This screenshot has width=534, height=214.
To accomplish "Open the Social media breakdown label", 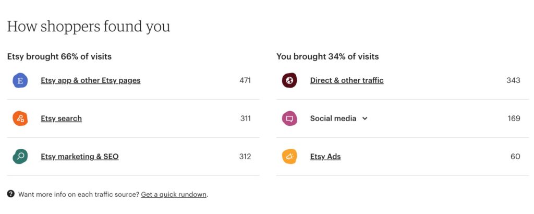I will pos(333,118).
